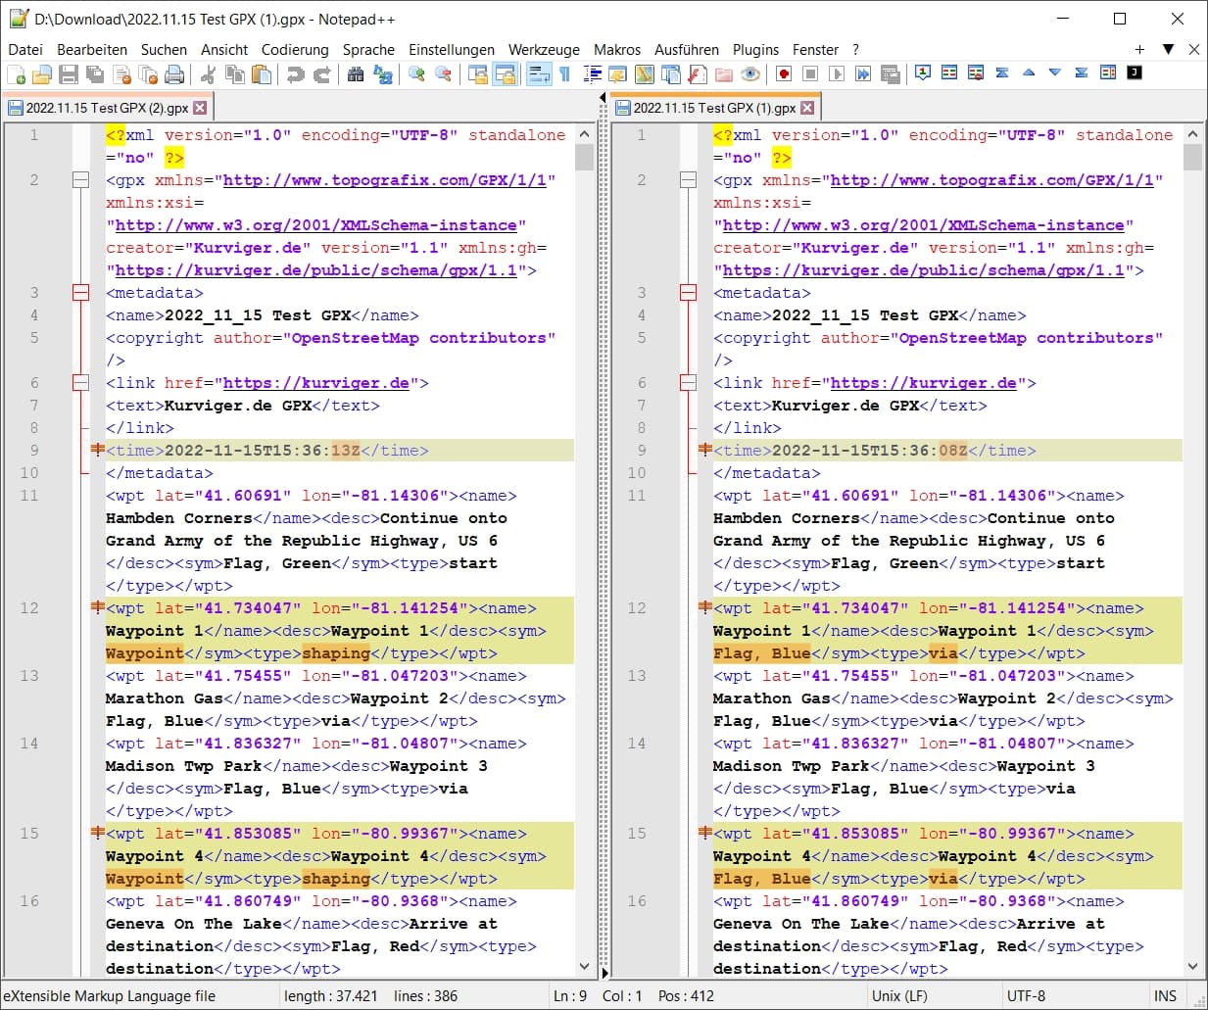Image resolution: width=1208 pixels, height=1010 pixels.
Task: Click the Copy toolbar icon
Action: click(x=235, y=74)
